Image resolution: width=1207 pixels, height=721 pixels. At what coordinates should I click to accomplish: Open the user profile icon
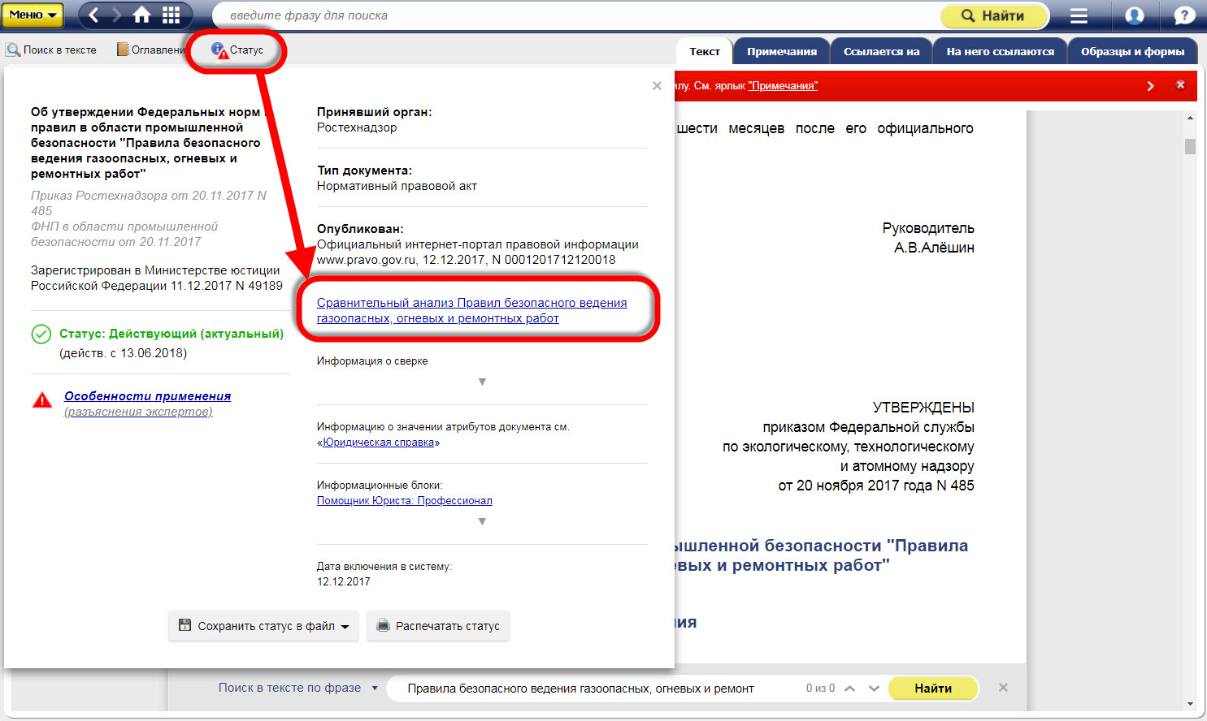coord(1135,15)
